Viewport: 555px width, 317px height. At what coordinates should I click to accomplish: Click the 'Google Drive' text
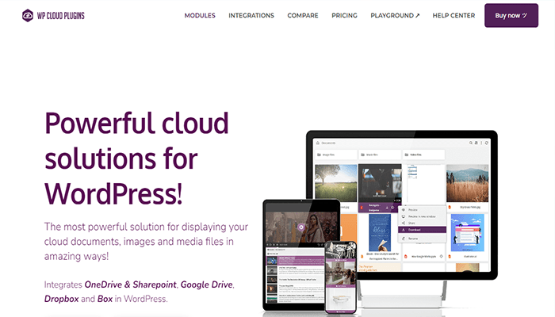(207, 285)
